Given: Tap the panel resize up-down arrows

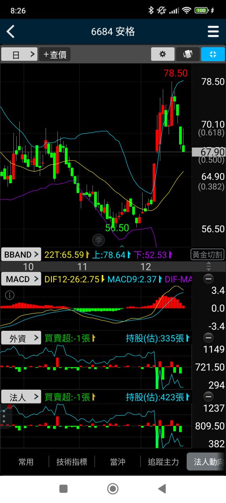Looking at the screenshot, I should pos(208,267).
